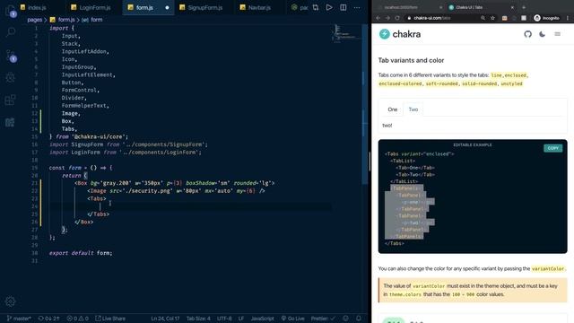This screenshot has height=323, width=574.
Task: Open the Chrome three-dot menu
Action: pyautogui.click(x=568, y=18)
